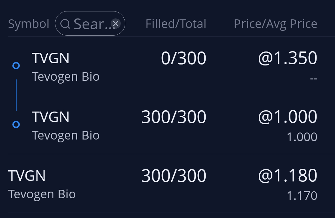
Task: Open the TVGN symbol in the first linked order
Action: (51, 58)
